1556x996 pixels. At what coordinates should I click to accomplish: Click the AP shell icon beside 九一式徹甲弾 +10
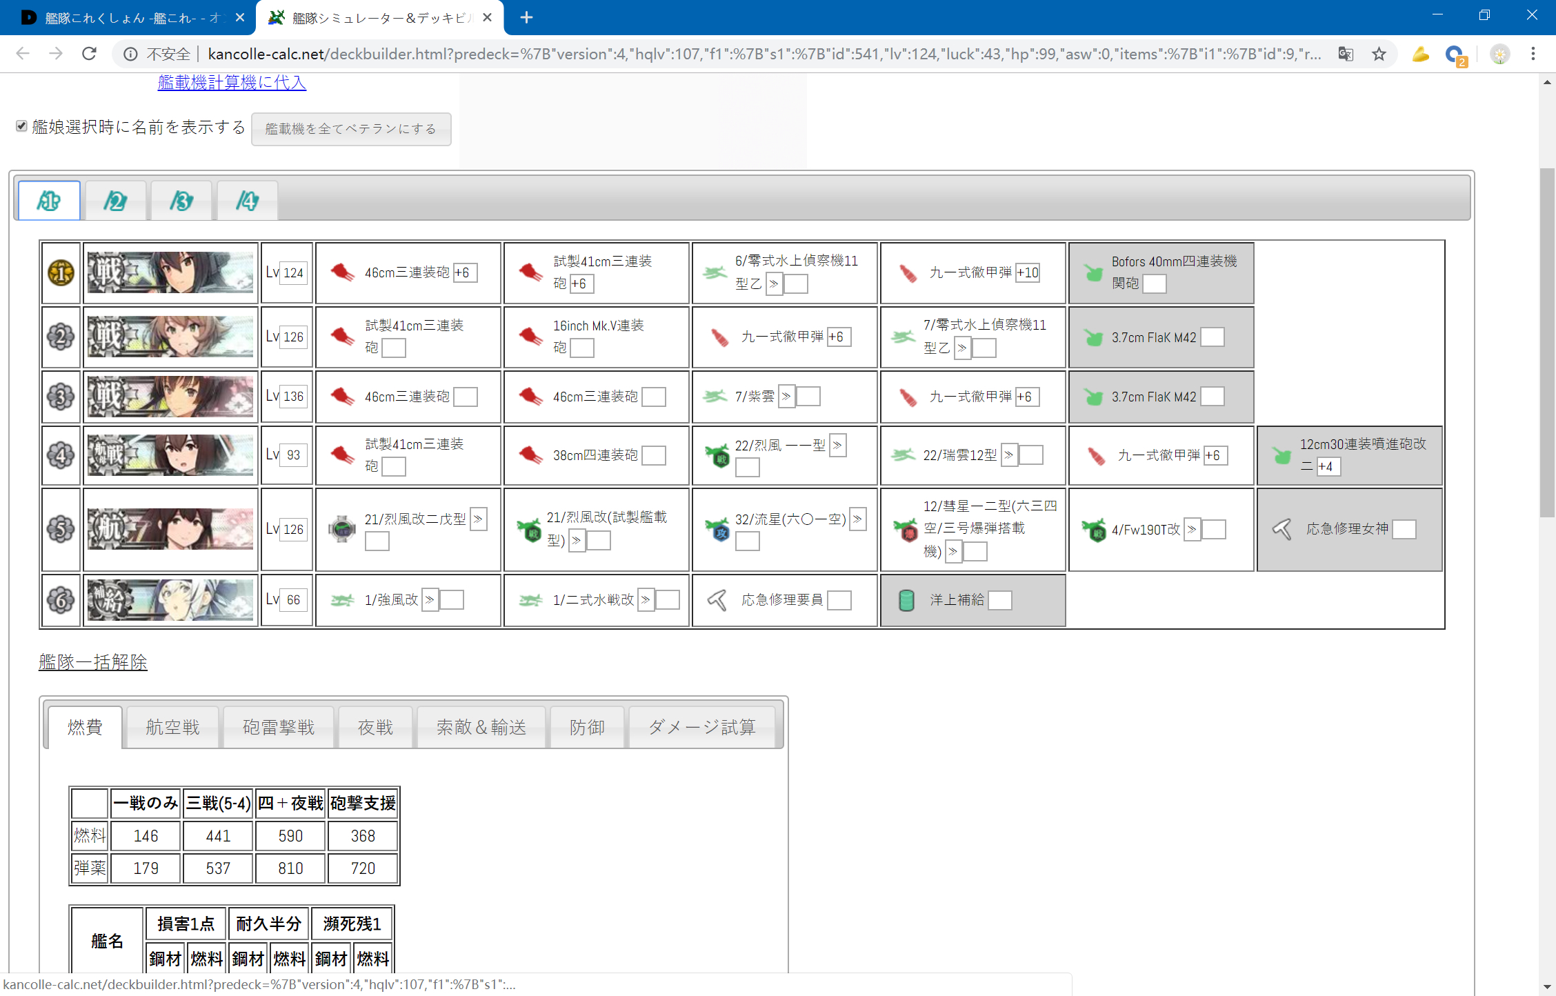(908, 273)
